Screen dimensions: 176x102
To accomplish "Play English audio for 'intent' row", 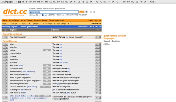I will (x=7, y=44).
